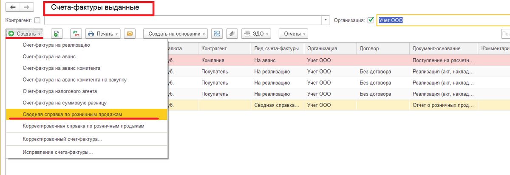Open the Создать dropdown button

click(x=25, y=34)
